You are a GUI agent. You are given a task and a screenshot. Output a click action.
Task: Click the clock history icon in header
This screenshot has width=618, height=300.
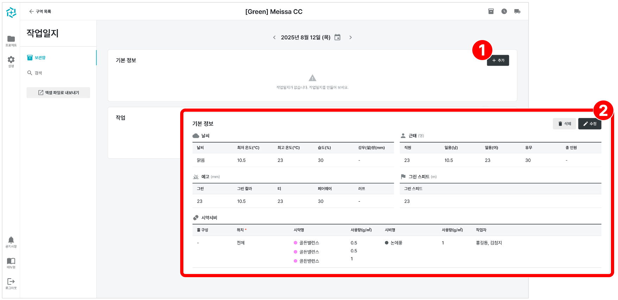pos(504,11)
